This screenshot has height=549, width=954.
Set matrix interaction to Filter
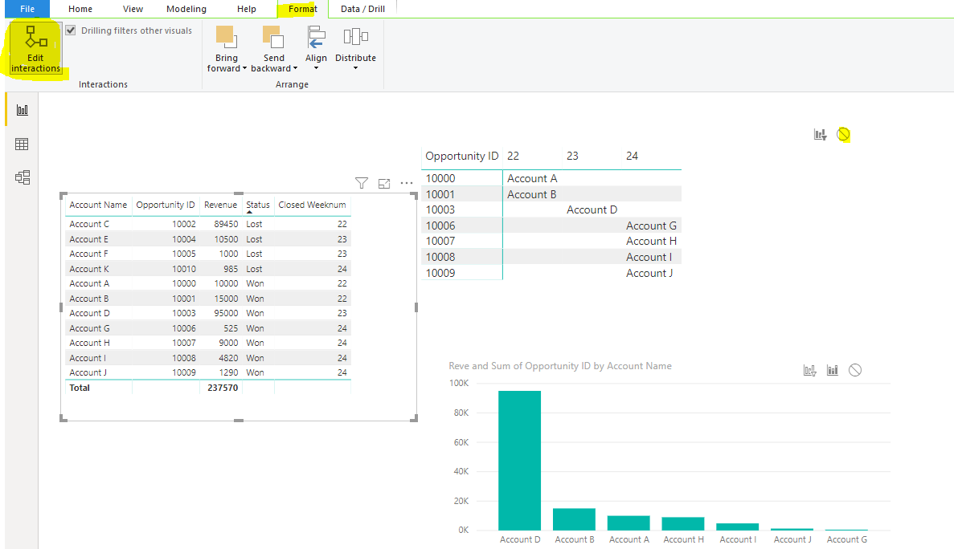[x=820, y=134]
